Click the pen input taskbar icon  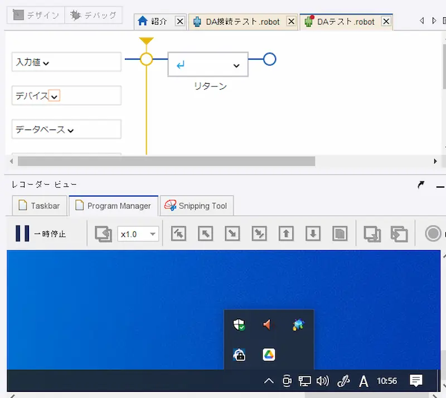tap(343, 381)
